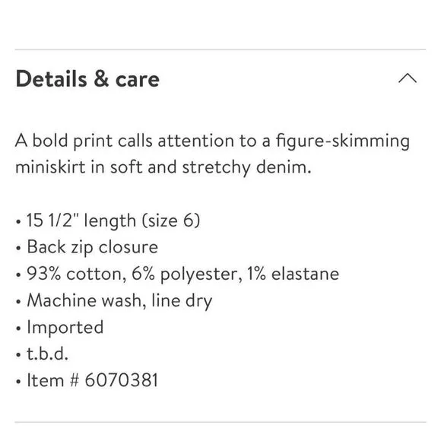Click the word figure-skimming in description
This screenshot has width=441, height=441.
click(x=343, y=141)
